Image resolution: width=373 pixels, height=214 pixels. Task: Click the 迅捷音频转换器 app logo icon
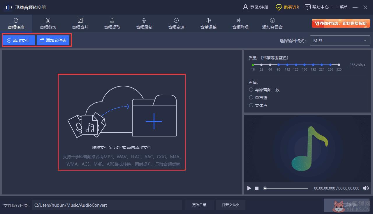[8, 7]
